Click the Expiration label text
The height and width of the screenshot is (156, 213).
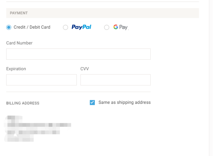[16, 69]
